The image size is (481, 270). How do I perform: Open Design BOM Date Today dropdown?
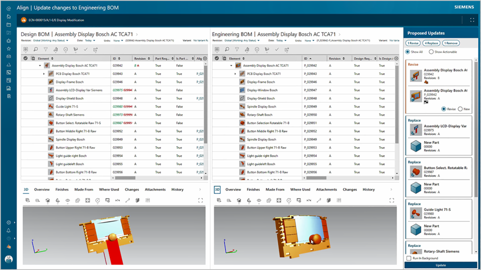[x=90, y=40]
